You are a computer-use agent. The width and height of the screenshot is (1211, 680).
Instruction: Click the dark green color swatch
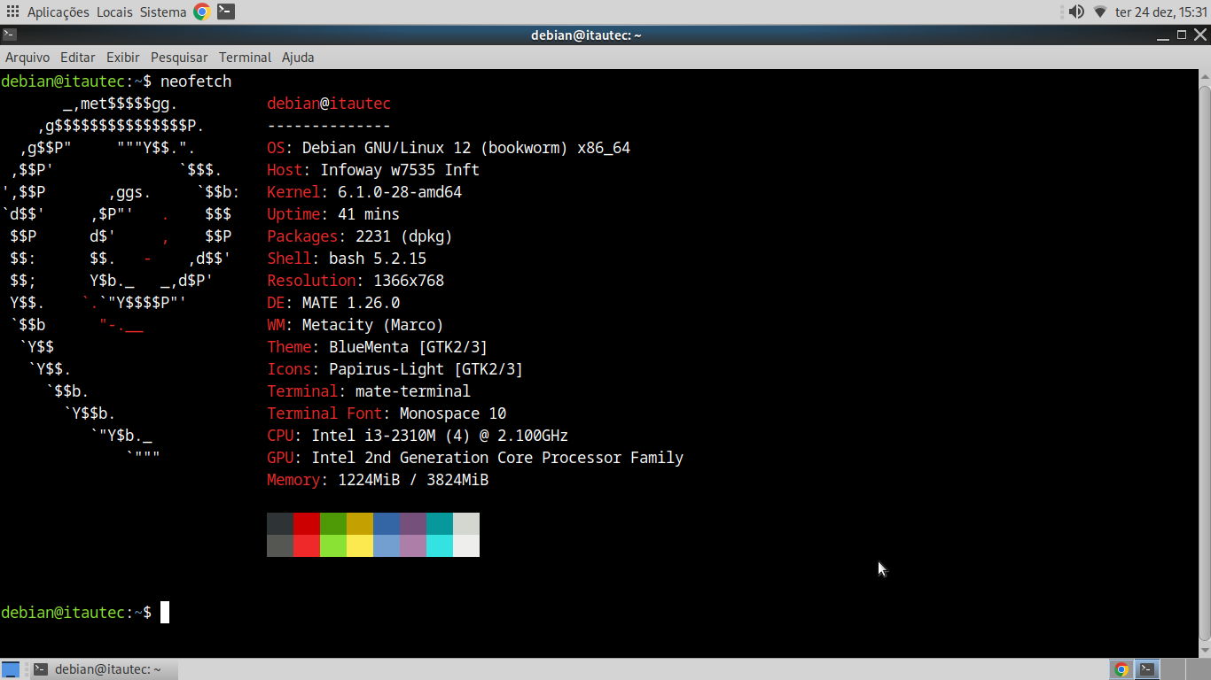[333, 523]
